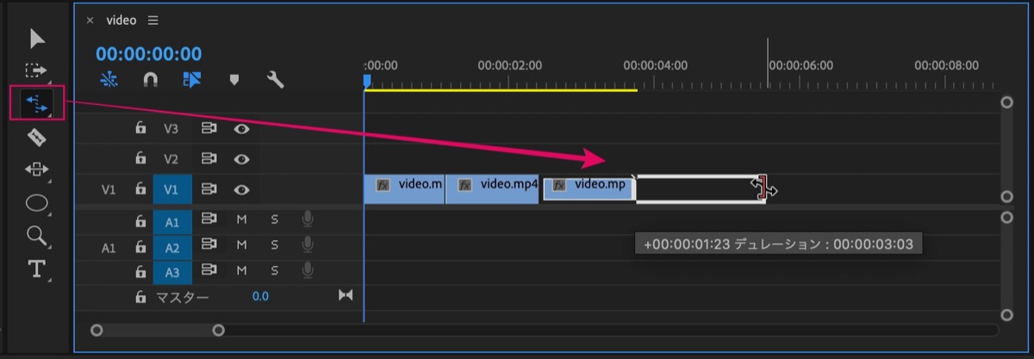Open timeline display settings wrench
1034x359 pixels.
click(276, 80)
